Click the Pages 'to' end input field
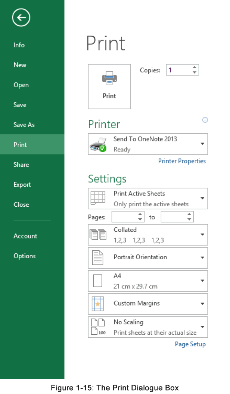The width and height of the screenshot is (230, 394). pos(174,217)
